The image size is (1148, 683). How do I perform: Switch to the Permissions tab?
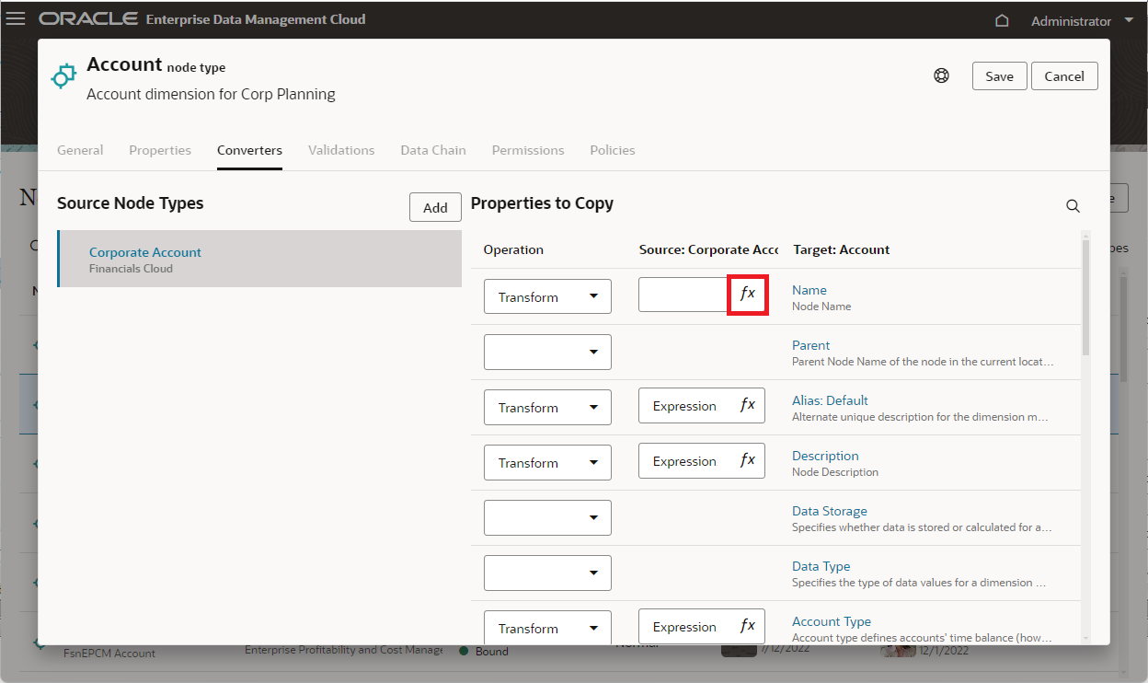point(528,150)
